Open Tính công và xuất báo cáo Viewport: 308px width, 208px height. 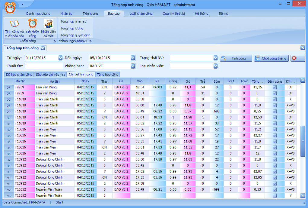[14, 28]
